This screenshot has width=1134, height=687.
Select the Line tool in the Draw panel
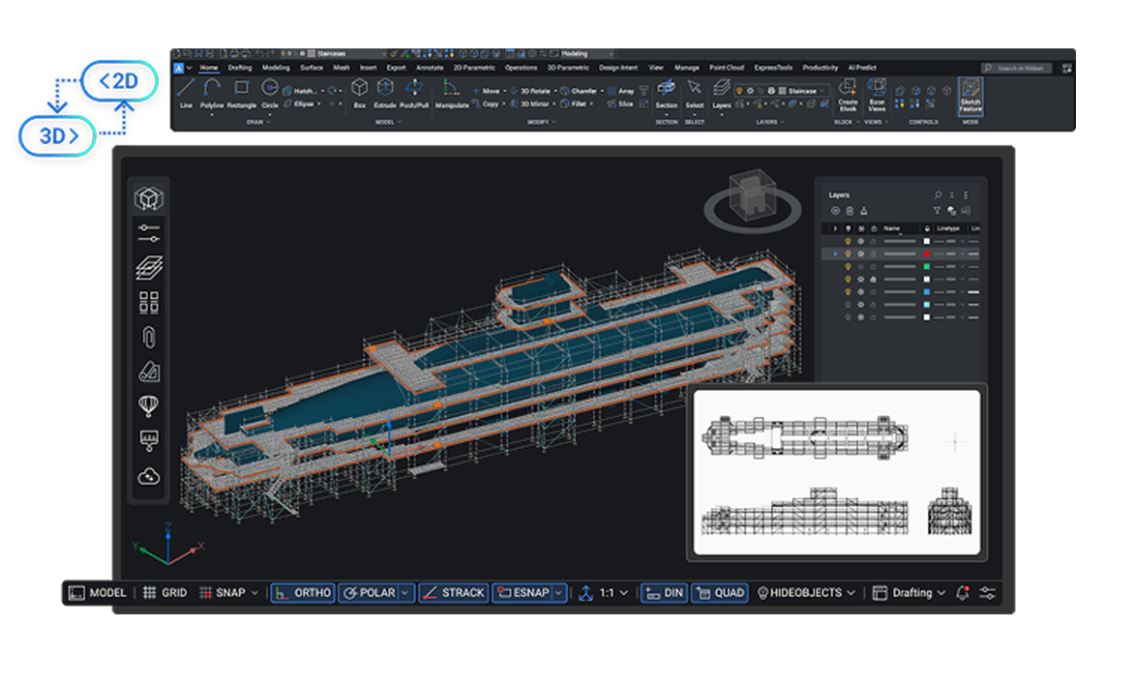click(185, 93)
